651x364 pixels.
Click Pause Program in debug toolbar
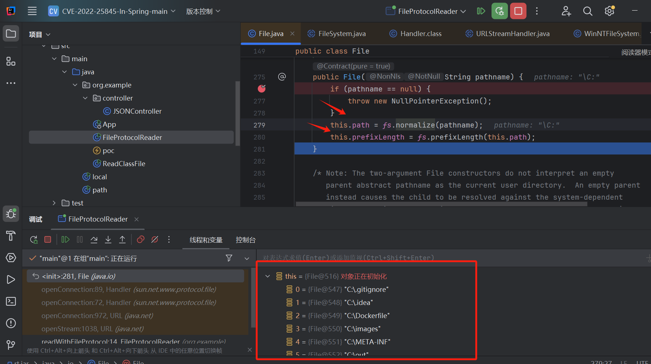point(80,239)
